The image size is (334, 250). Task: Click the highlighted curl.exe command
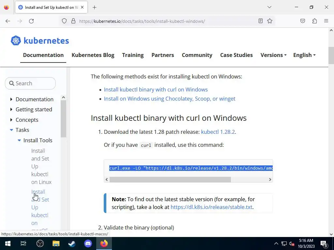pos(191,168)
